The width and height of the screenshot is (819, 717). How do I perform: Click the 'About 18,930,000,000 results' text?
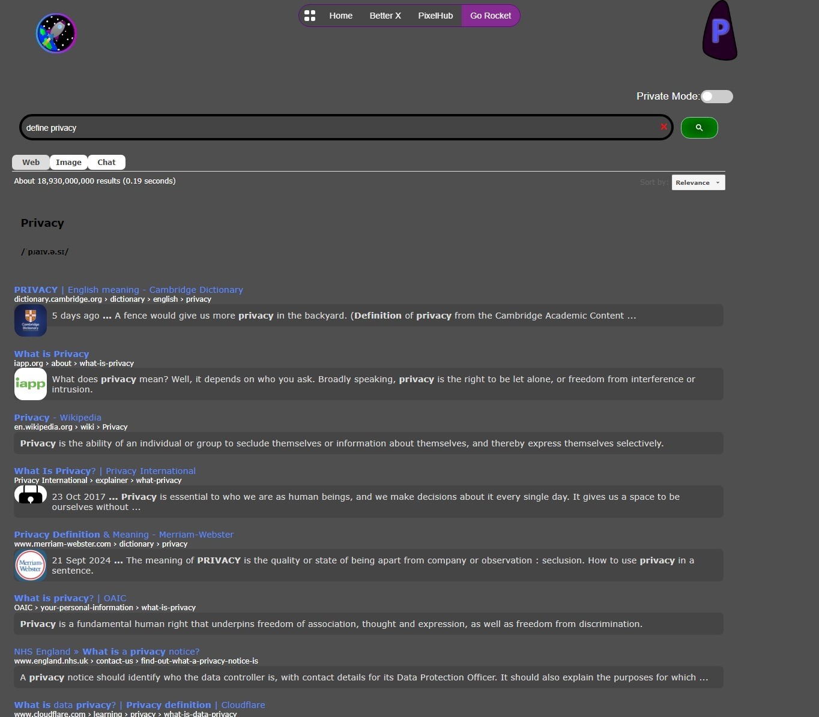tap(95, 181)
